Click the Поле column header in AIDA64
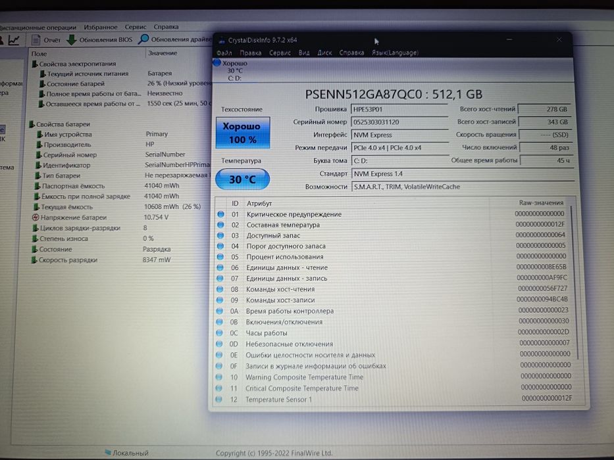The image size is (614, 460). [39, 54]
